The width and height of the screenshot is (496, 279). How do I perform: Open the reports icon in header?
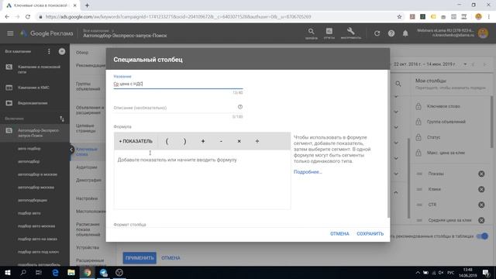329,33
